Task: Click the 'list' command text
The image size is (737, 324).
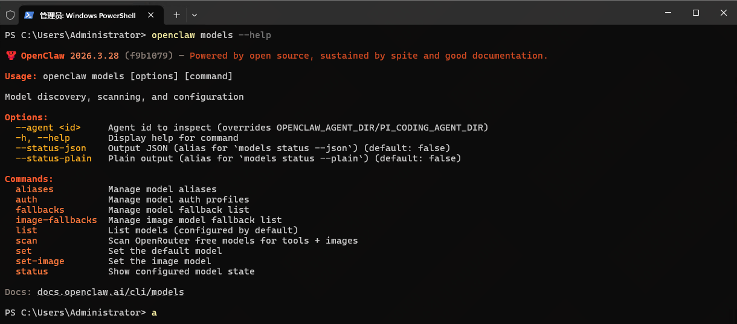Action: 27,230
